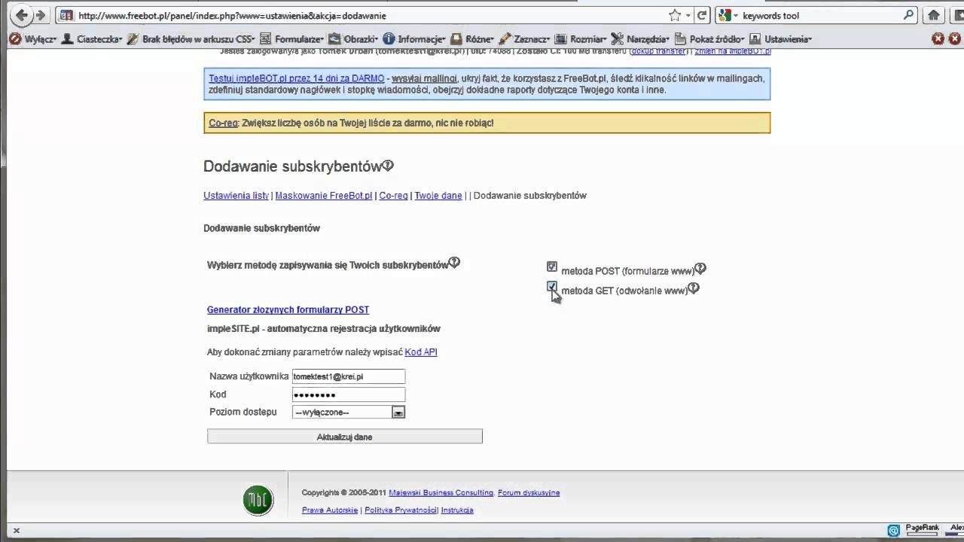Reload the page with the refresh icon
The height and width of the screenshot is (542, 964).
tap(702, 15)
